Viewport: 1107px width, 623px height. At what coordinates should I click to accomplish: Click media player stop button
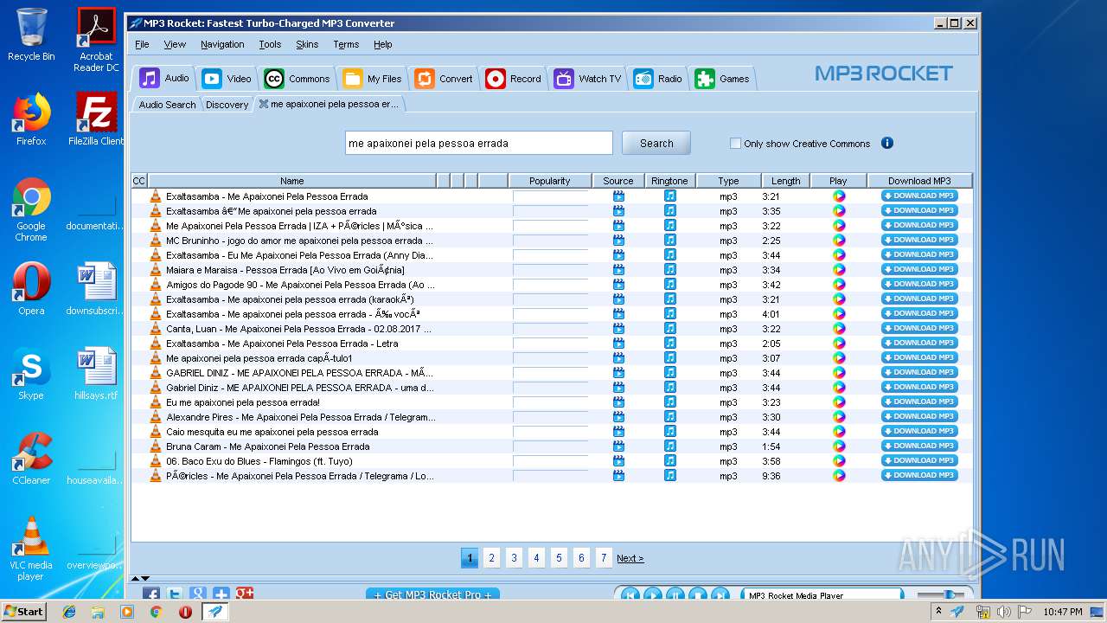(x=698, y=594)
